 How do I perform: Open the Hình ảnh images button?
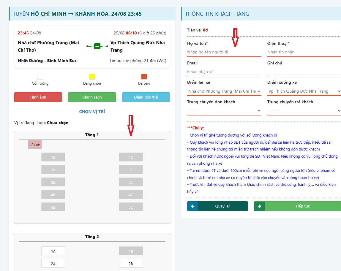(x=38, y=97)
